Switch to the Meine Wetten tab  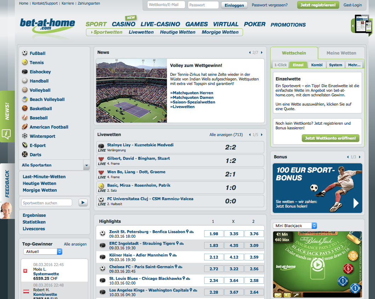pyautogui.click(x=341, y=53)
